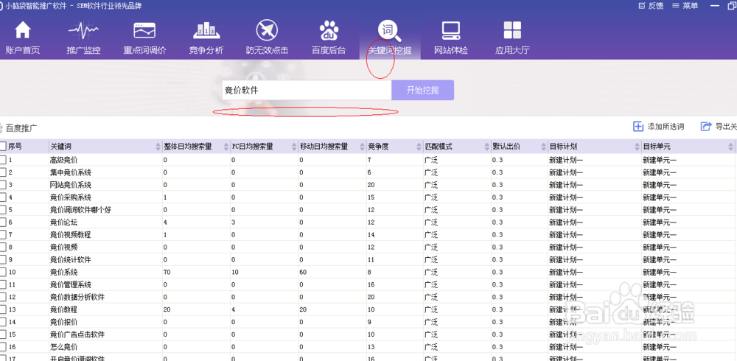Open 竞争分析 podium icon
The height and width of the screenshot is (361, 737).
(206, 30)
